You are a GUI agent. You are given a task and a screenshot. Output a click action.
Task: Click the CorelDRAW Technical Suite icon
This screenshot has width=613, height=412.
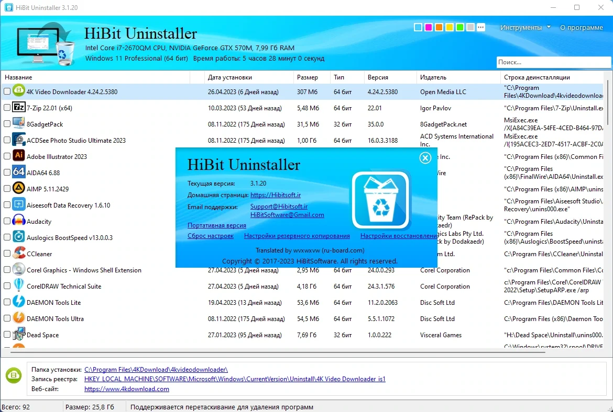tap(18, 285)
